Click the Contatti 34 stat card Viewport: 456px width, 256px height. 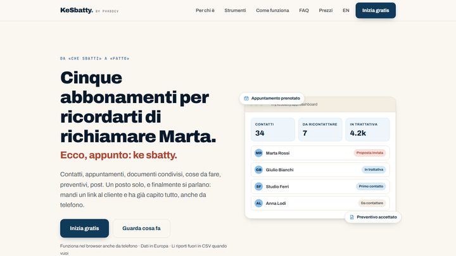click(273, 130)
